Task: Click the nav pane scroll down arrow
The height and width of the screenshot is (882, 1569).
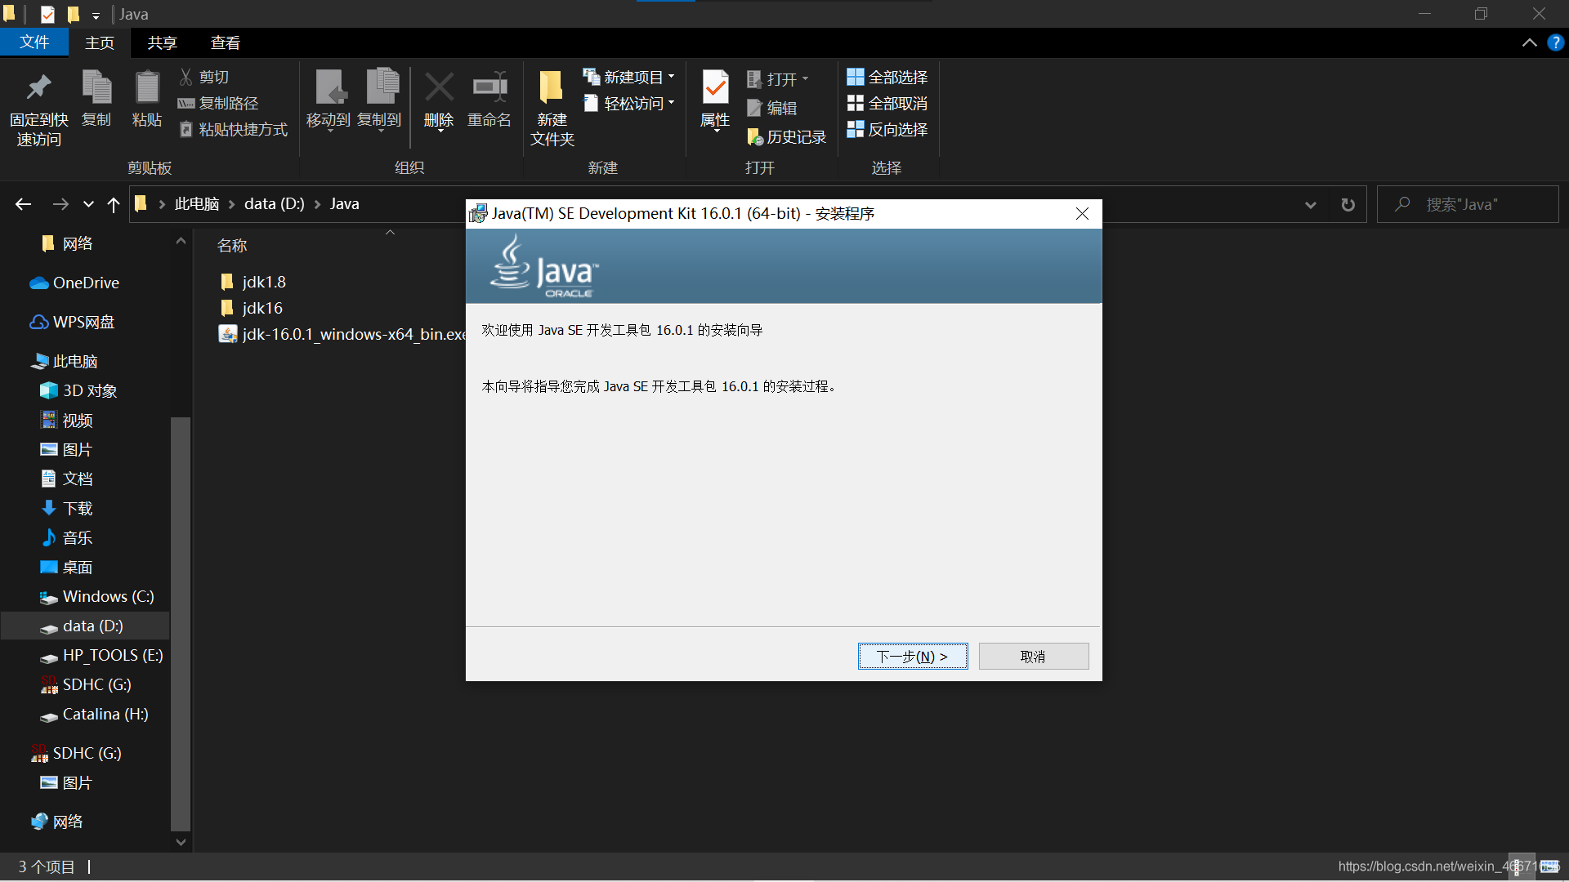Action: (181, 842)
